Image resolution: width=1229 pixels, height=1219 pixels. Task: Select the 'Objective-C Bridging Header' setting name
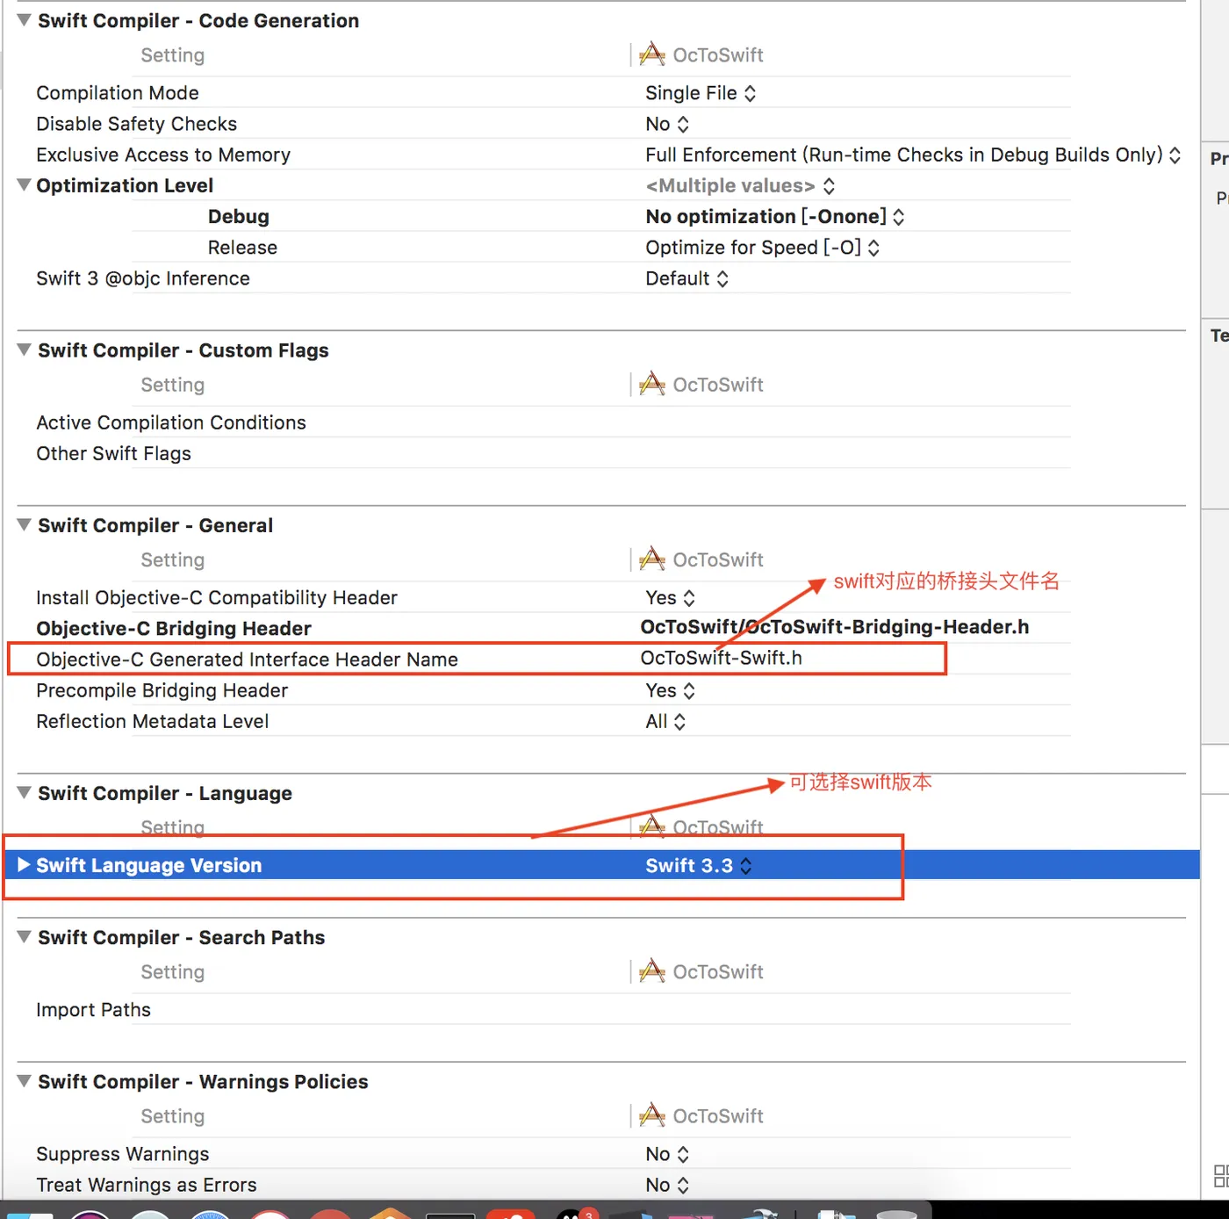pyautogui.click(x=174, y=628)
